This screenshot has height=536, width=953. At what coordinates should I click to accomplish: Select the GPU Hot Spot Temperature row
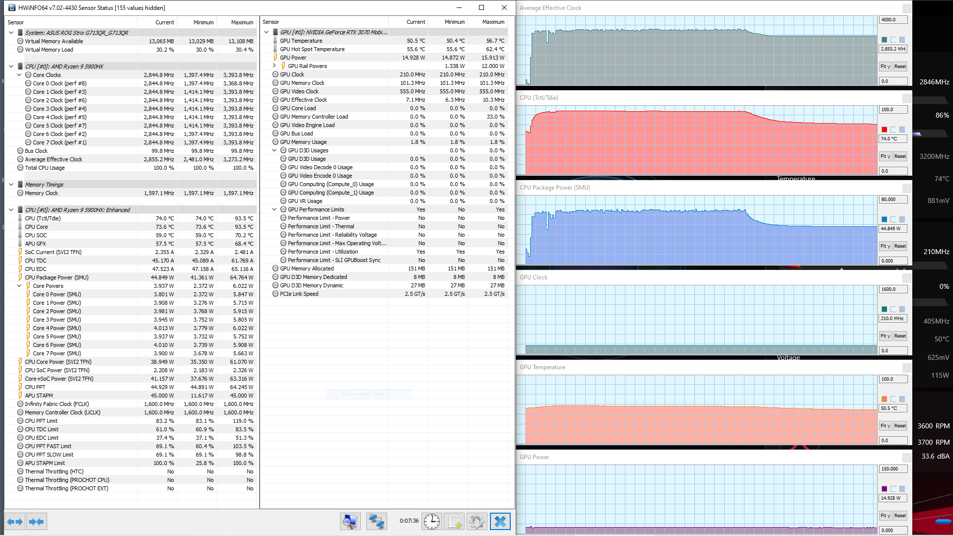312,49
